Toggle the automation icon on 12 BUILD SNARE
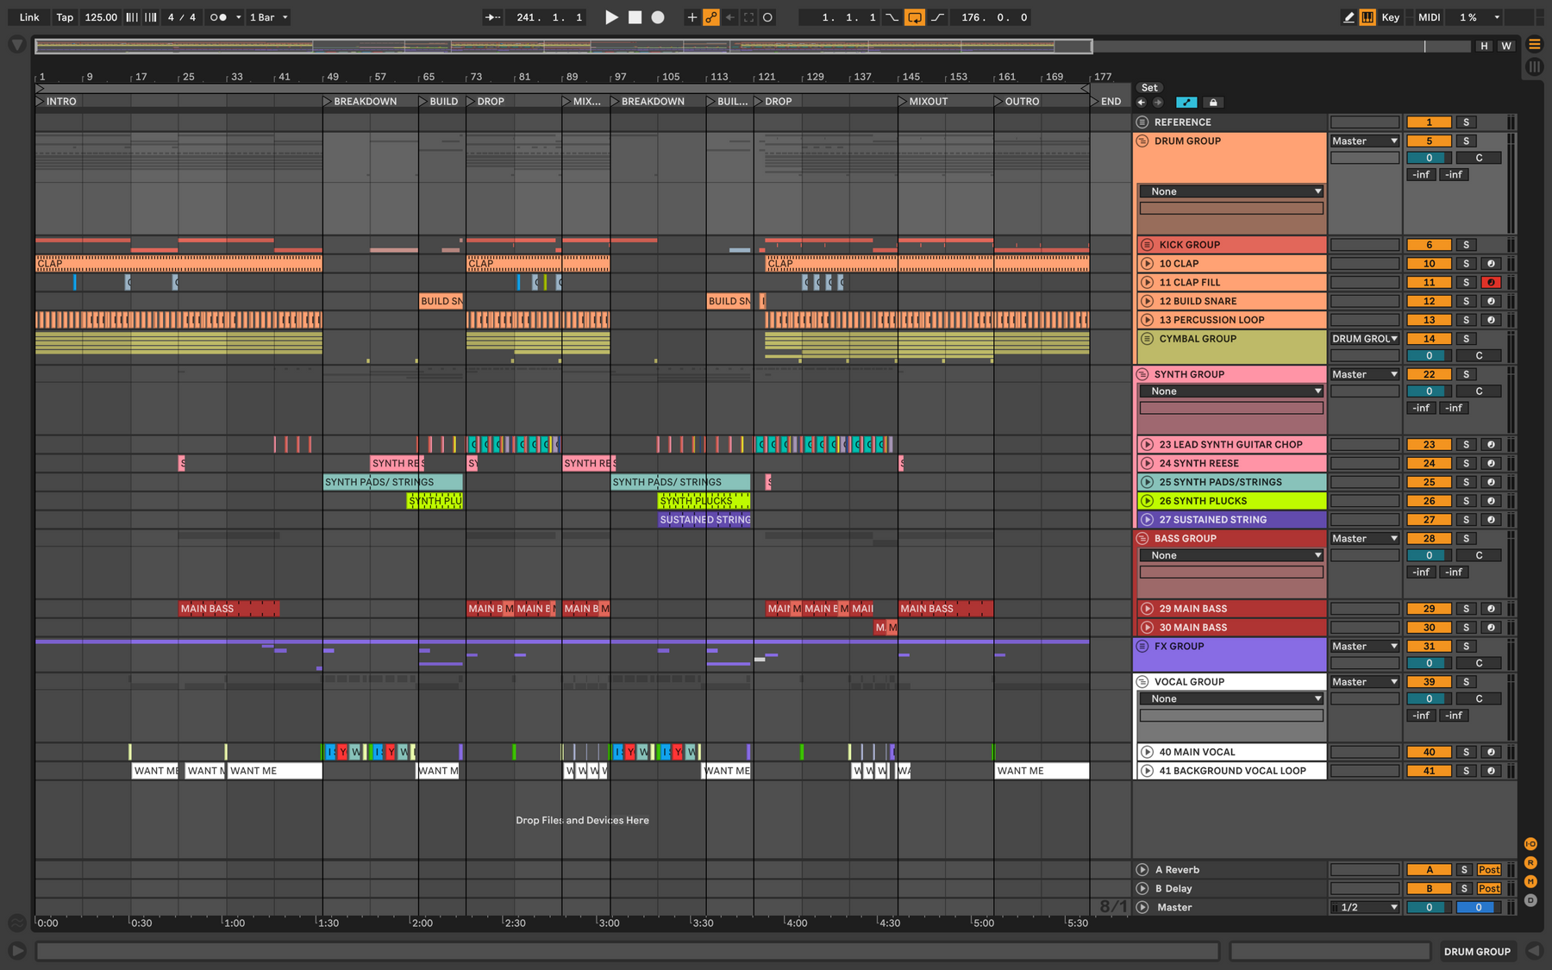 1491,302
